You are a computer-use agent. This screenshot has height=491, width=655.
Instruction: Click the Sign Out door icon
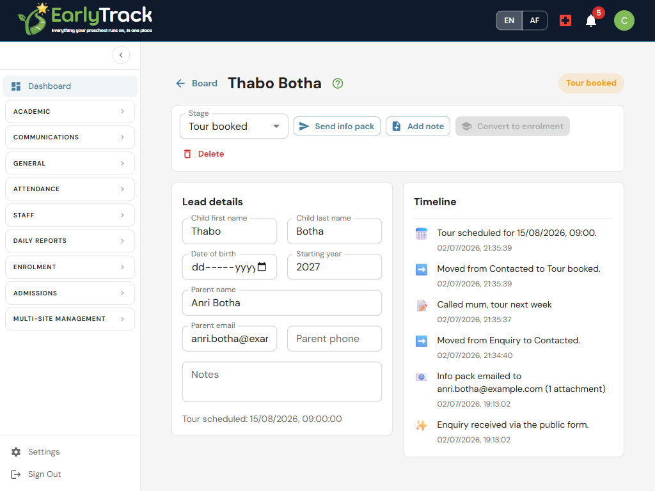[x=16, y=474]
